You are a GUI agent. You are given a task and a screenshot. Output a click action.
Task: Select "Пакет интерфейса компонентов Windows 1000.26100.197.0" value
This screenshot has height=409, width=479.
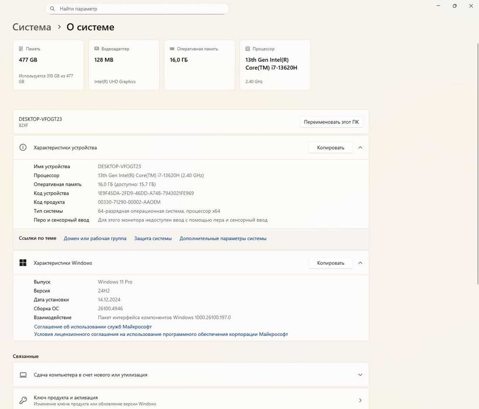pyautogui.click(x=164, y=317)
